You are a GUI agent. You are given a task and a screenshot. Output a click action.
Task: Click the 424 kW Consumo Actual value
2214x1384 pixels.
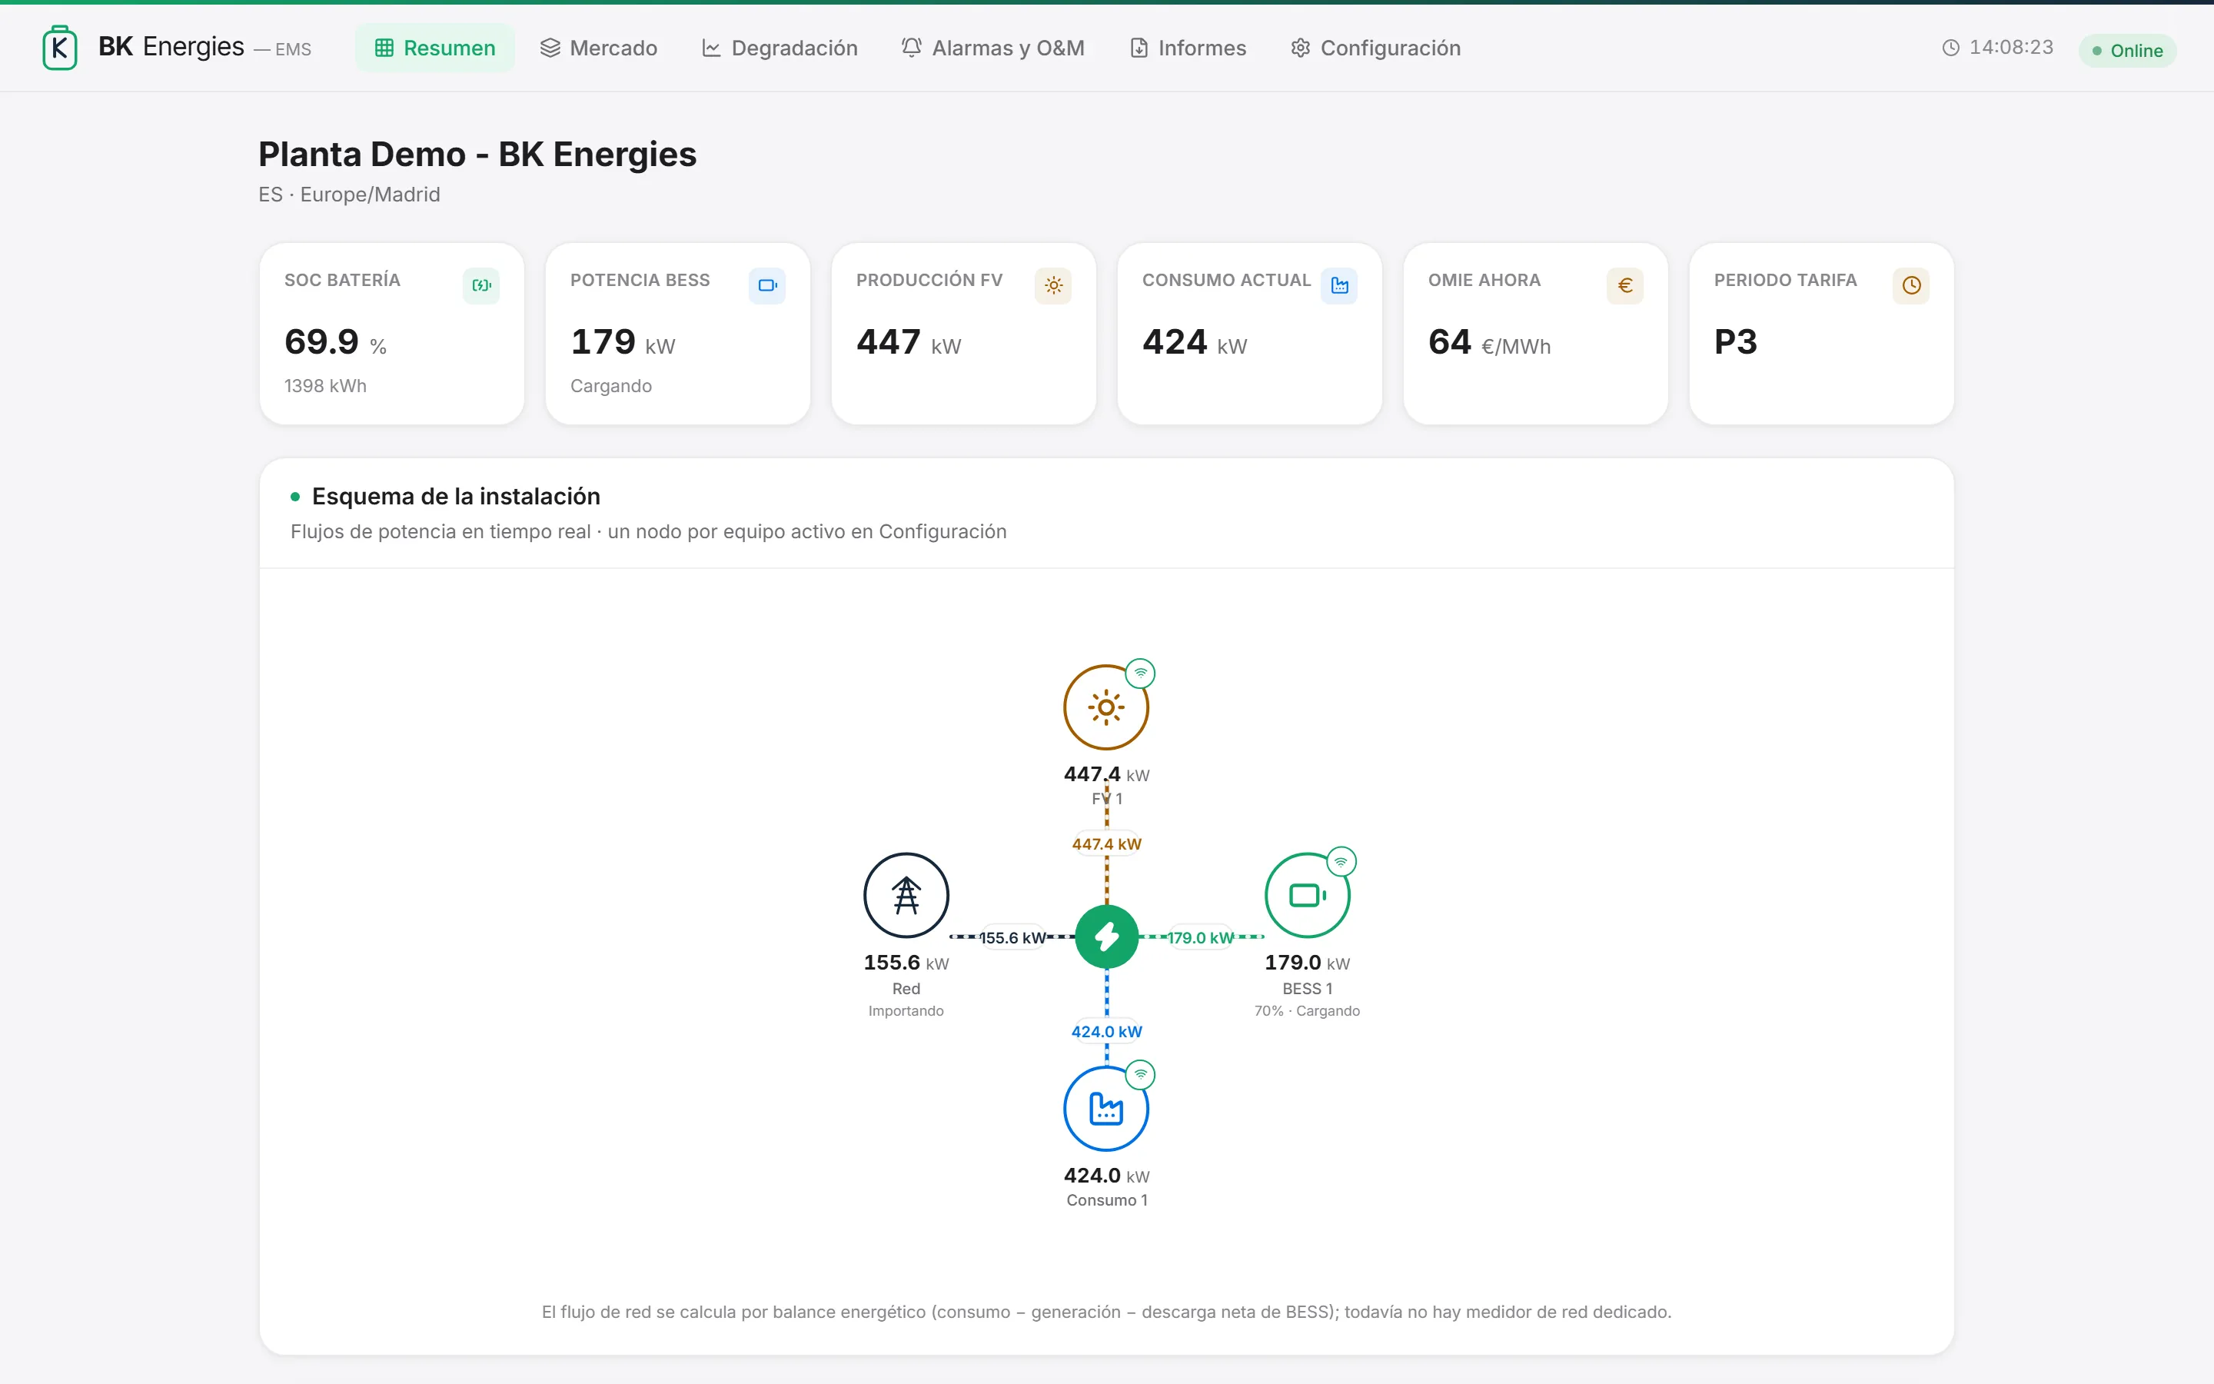(x=1195, y=342)
